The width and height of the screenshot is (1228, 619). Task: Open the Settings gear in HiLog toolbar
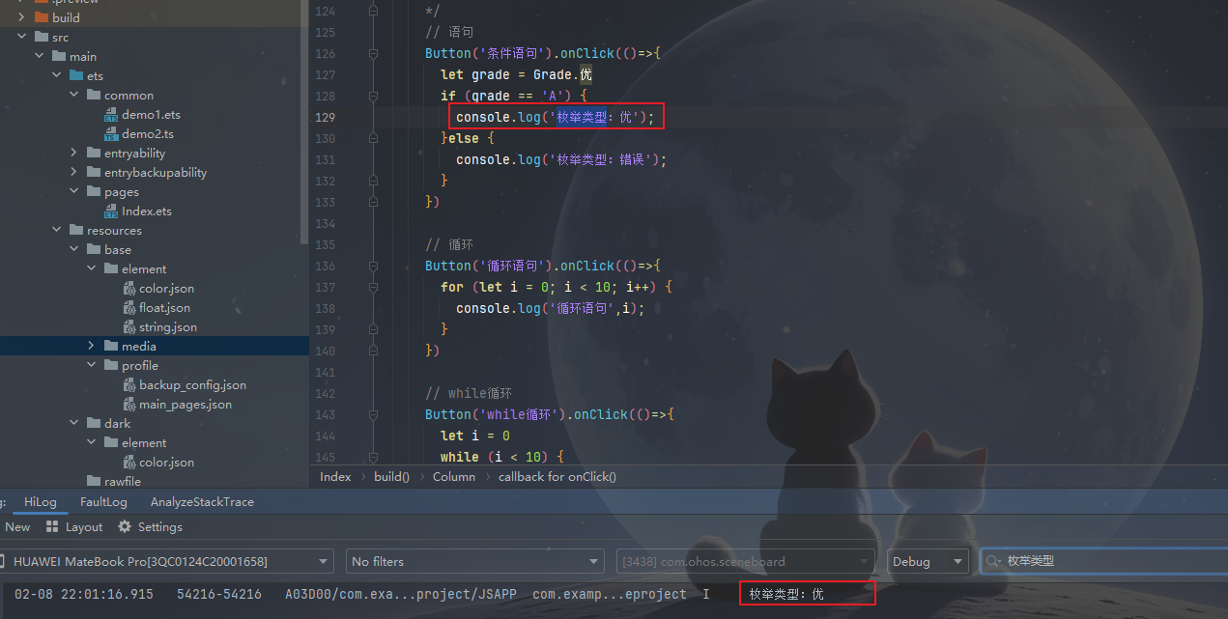pos(125,527)
